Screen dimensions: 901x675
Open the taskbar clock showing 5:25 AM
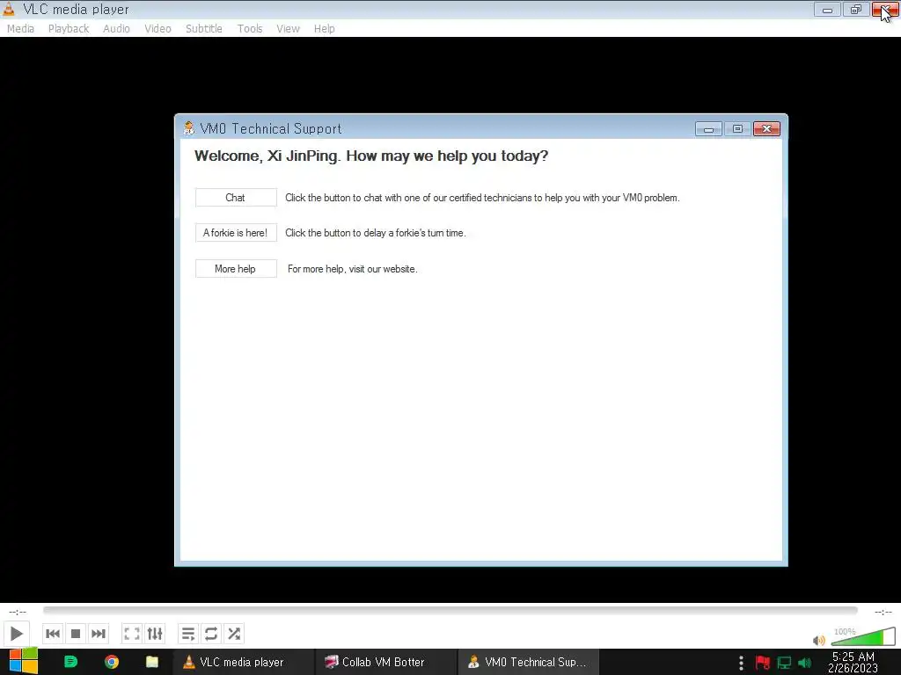pos(853,662)
